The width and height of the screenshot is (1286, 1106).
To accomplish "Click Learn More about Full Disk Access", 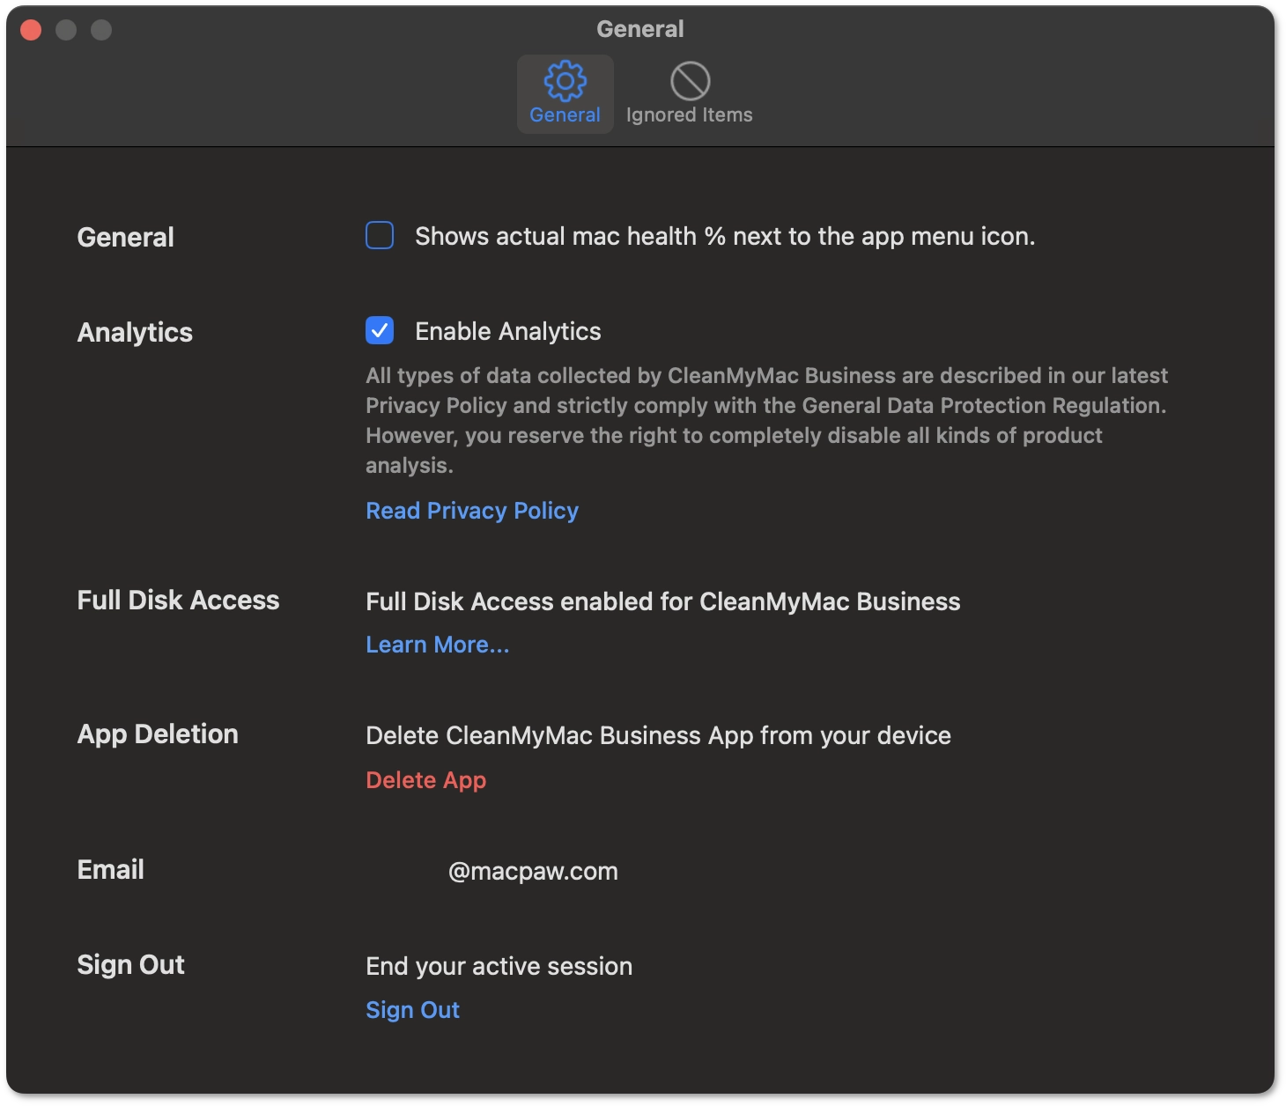I will coord(438,645).
